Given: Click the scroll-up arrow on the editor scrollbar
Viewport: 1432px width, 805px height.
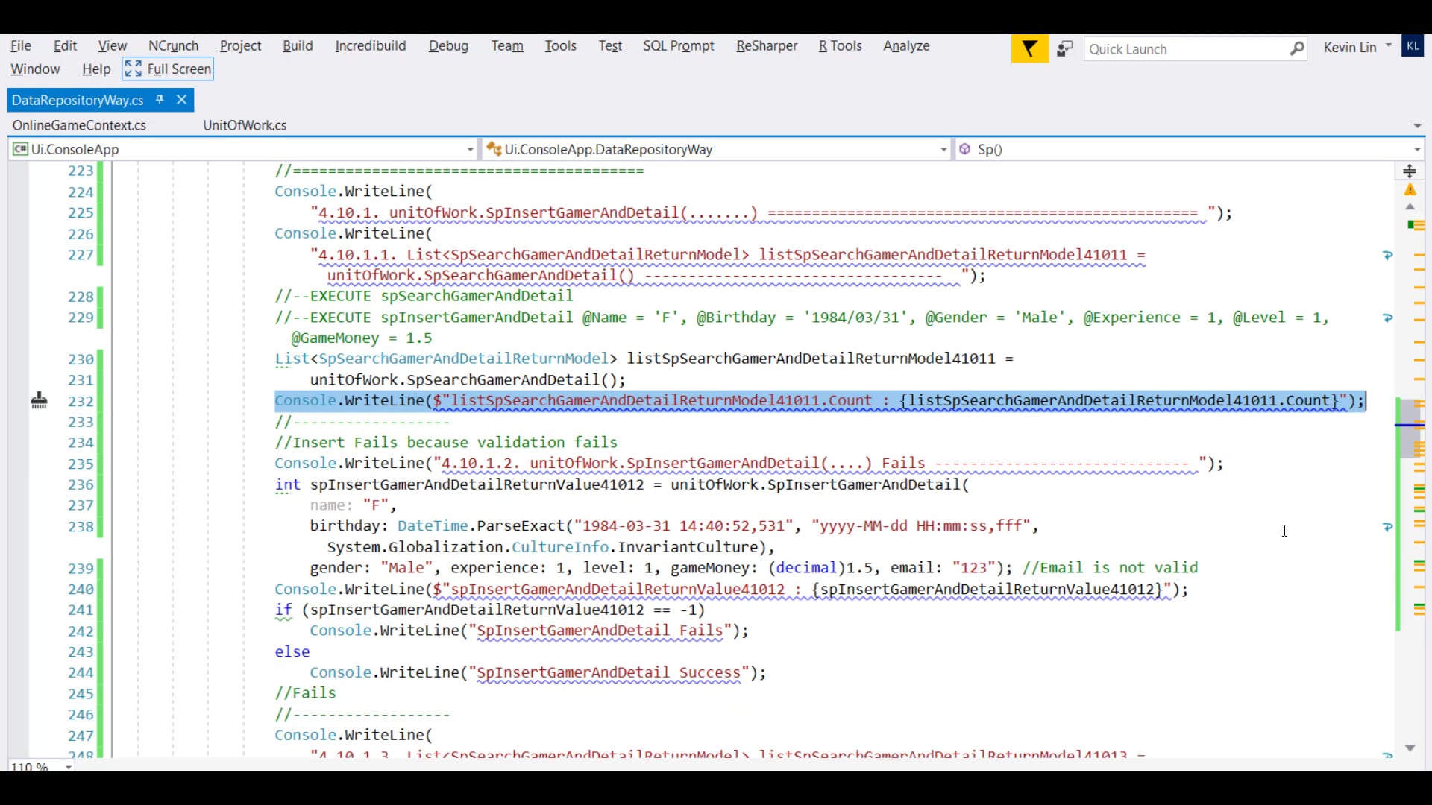Looking at the screenshot, I should (x=1410, y=207).
